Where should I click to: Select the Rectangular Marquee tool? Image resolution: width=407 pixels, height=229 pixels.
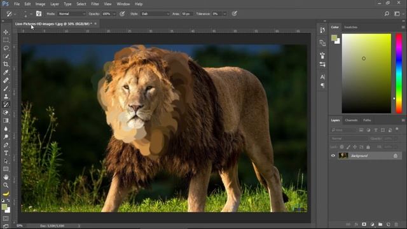point(6,40)
